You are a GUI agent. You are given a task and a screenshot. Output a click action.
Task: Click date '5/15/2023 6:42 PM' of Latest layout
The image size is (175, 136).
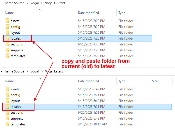pos(91,101)
